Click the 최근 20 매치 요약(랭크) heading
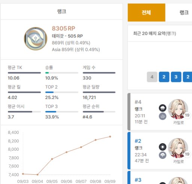 click(x=154, y=33)
